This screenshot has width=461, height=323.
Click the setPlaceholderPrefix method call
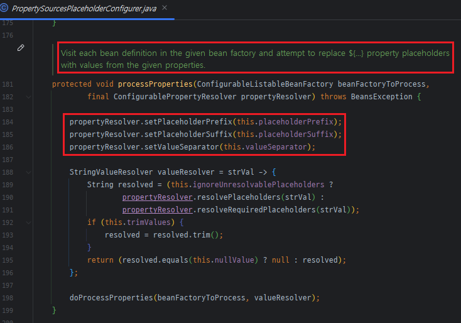point(188,122)
